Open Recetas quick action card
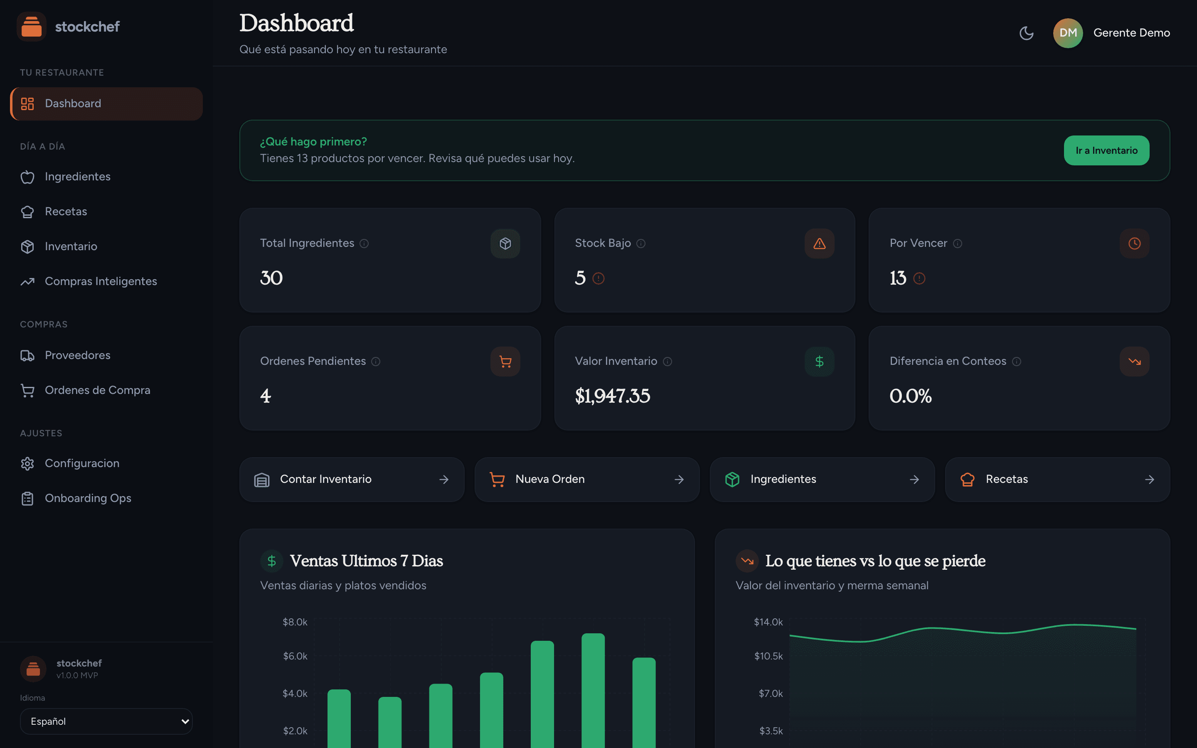 point(1057,480)
